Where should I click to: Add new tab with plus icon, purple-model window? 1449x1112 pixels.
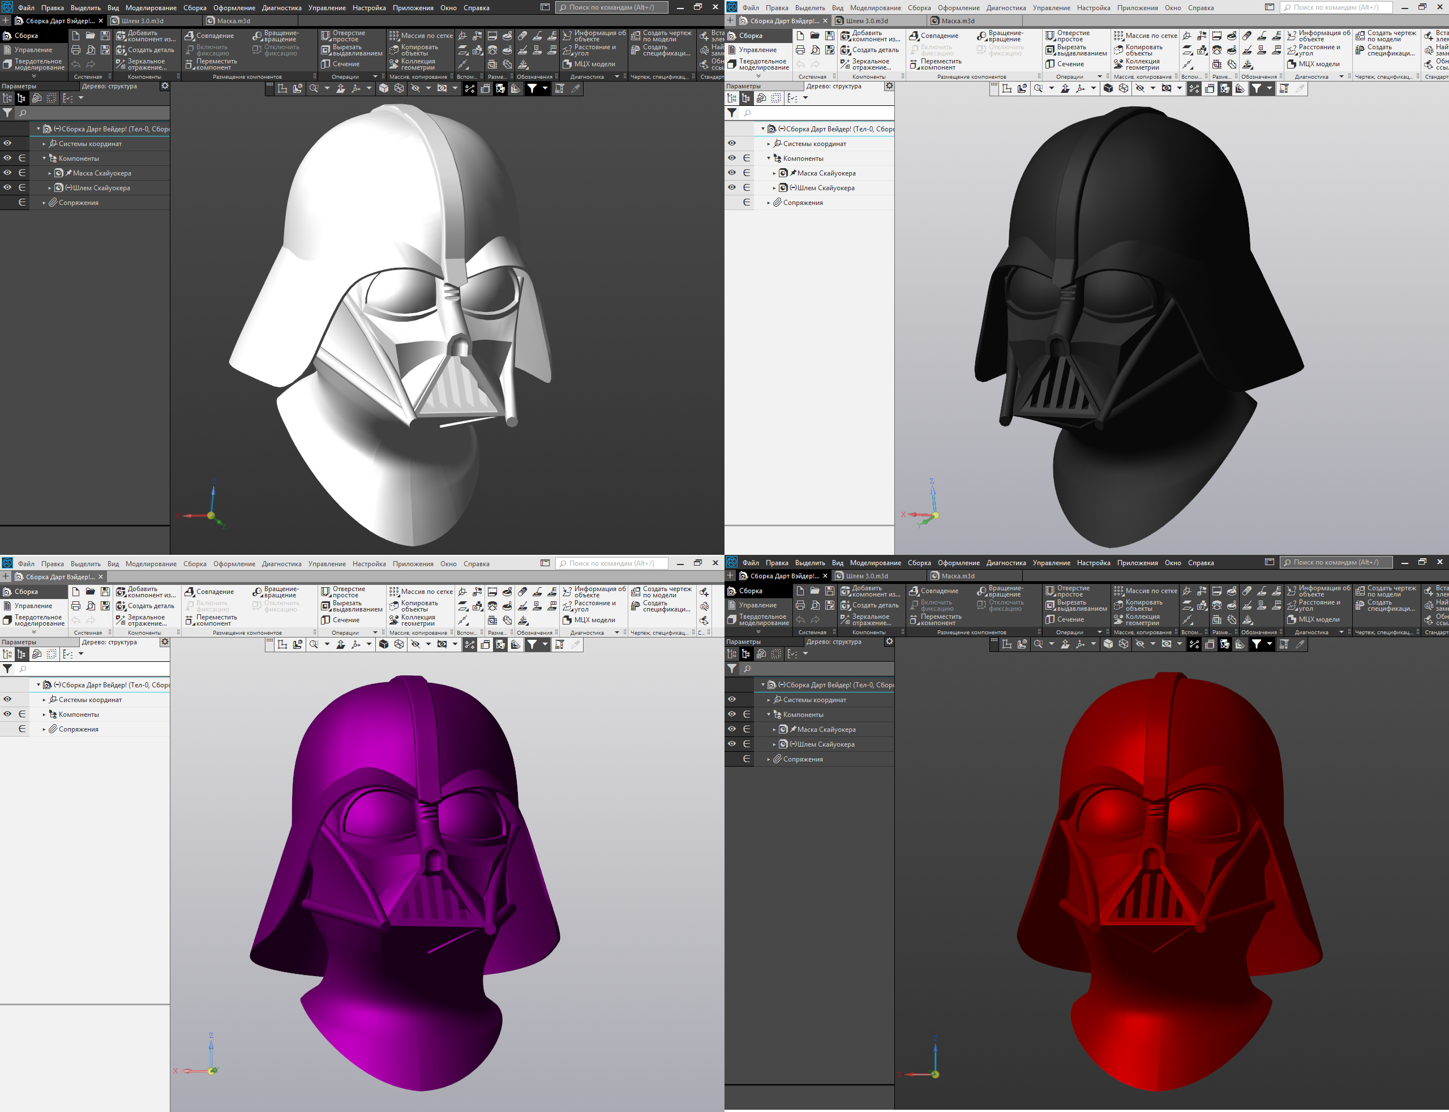click(x=6, y=576)
